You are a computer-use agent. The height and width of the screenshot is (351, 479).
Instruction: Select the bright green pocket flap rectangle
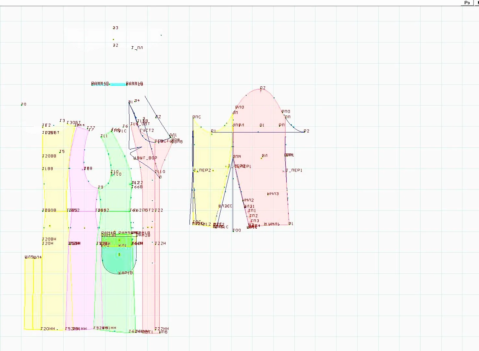click(x=117, y=241)
